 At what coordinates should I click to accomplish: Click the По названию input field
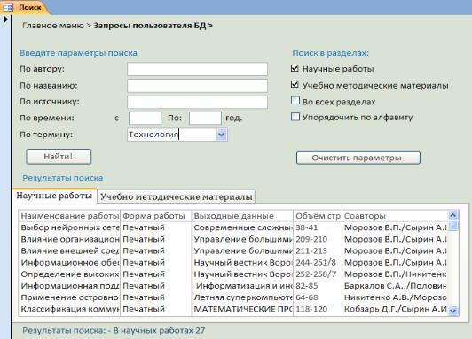197,86
